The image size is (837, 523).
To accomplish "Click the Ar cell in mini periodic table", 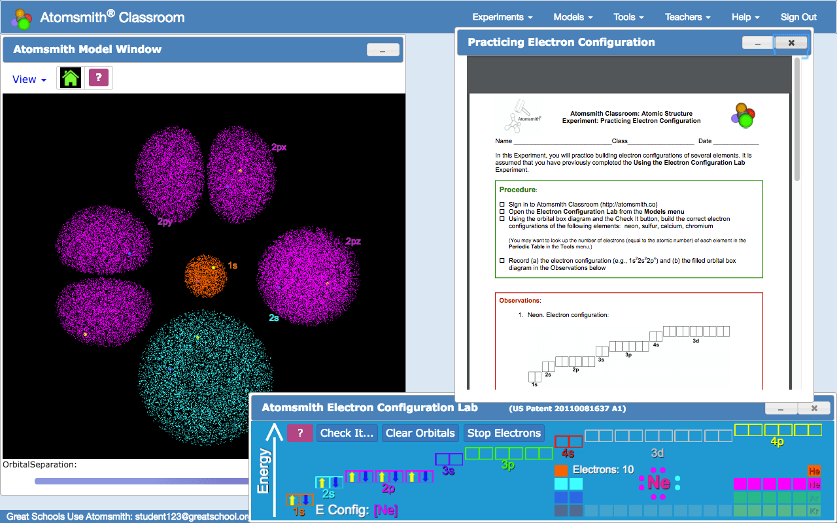I will [x=815, y=498].
